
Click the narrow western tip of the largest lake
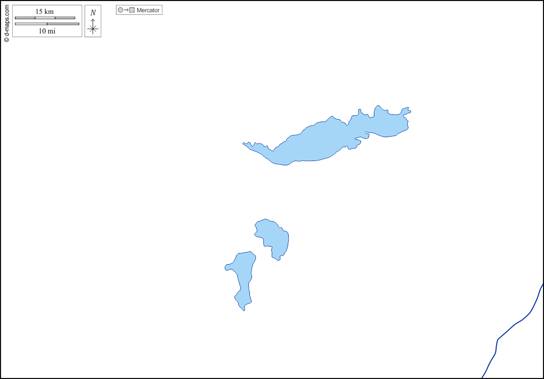[248, 144]
